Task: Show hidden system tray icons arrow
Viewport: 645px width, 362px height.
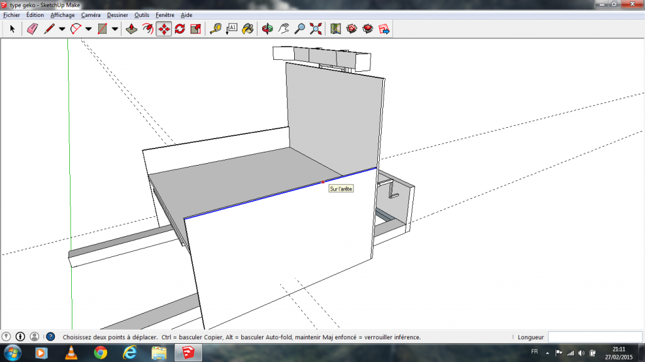Action: (547, 353)
